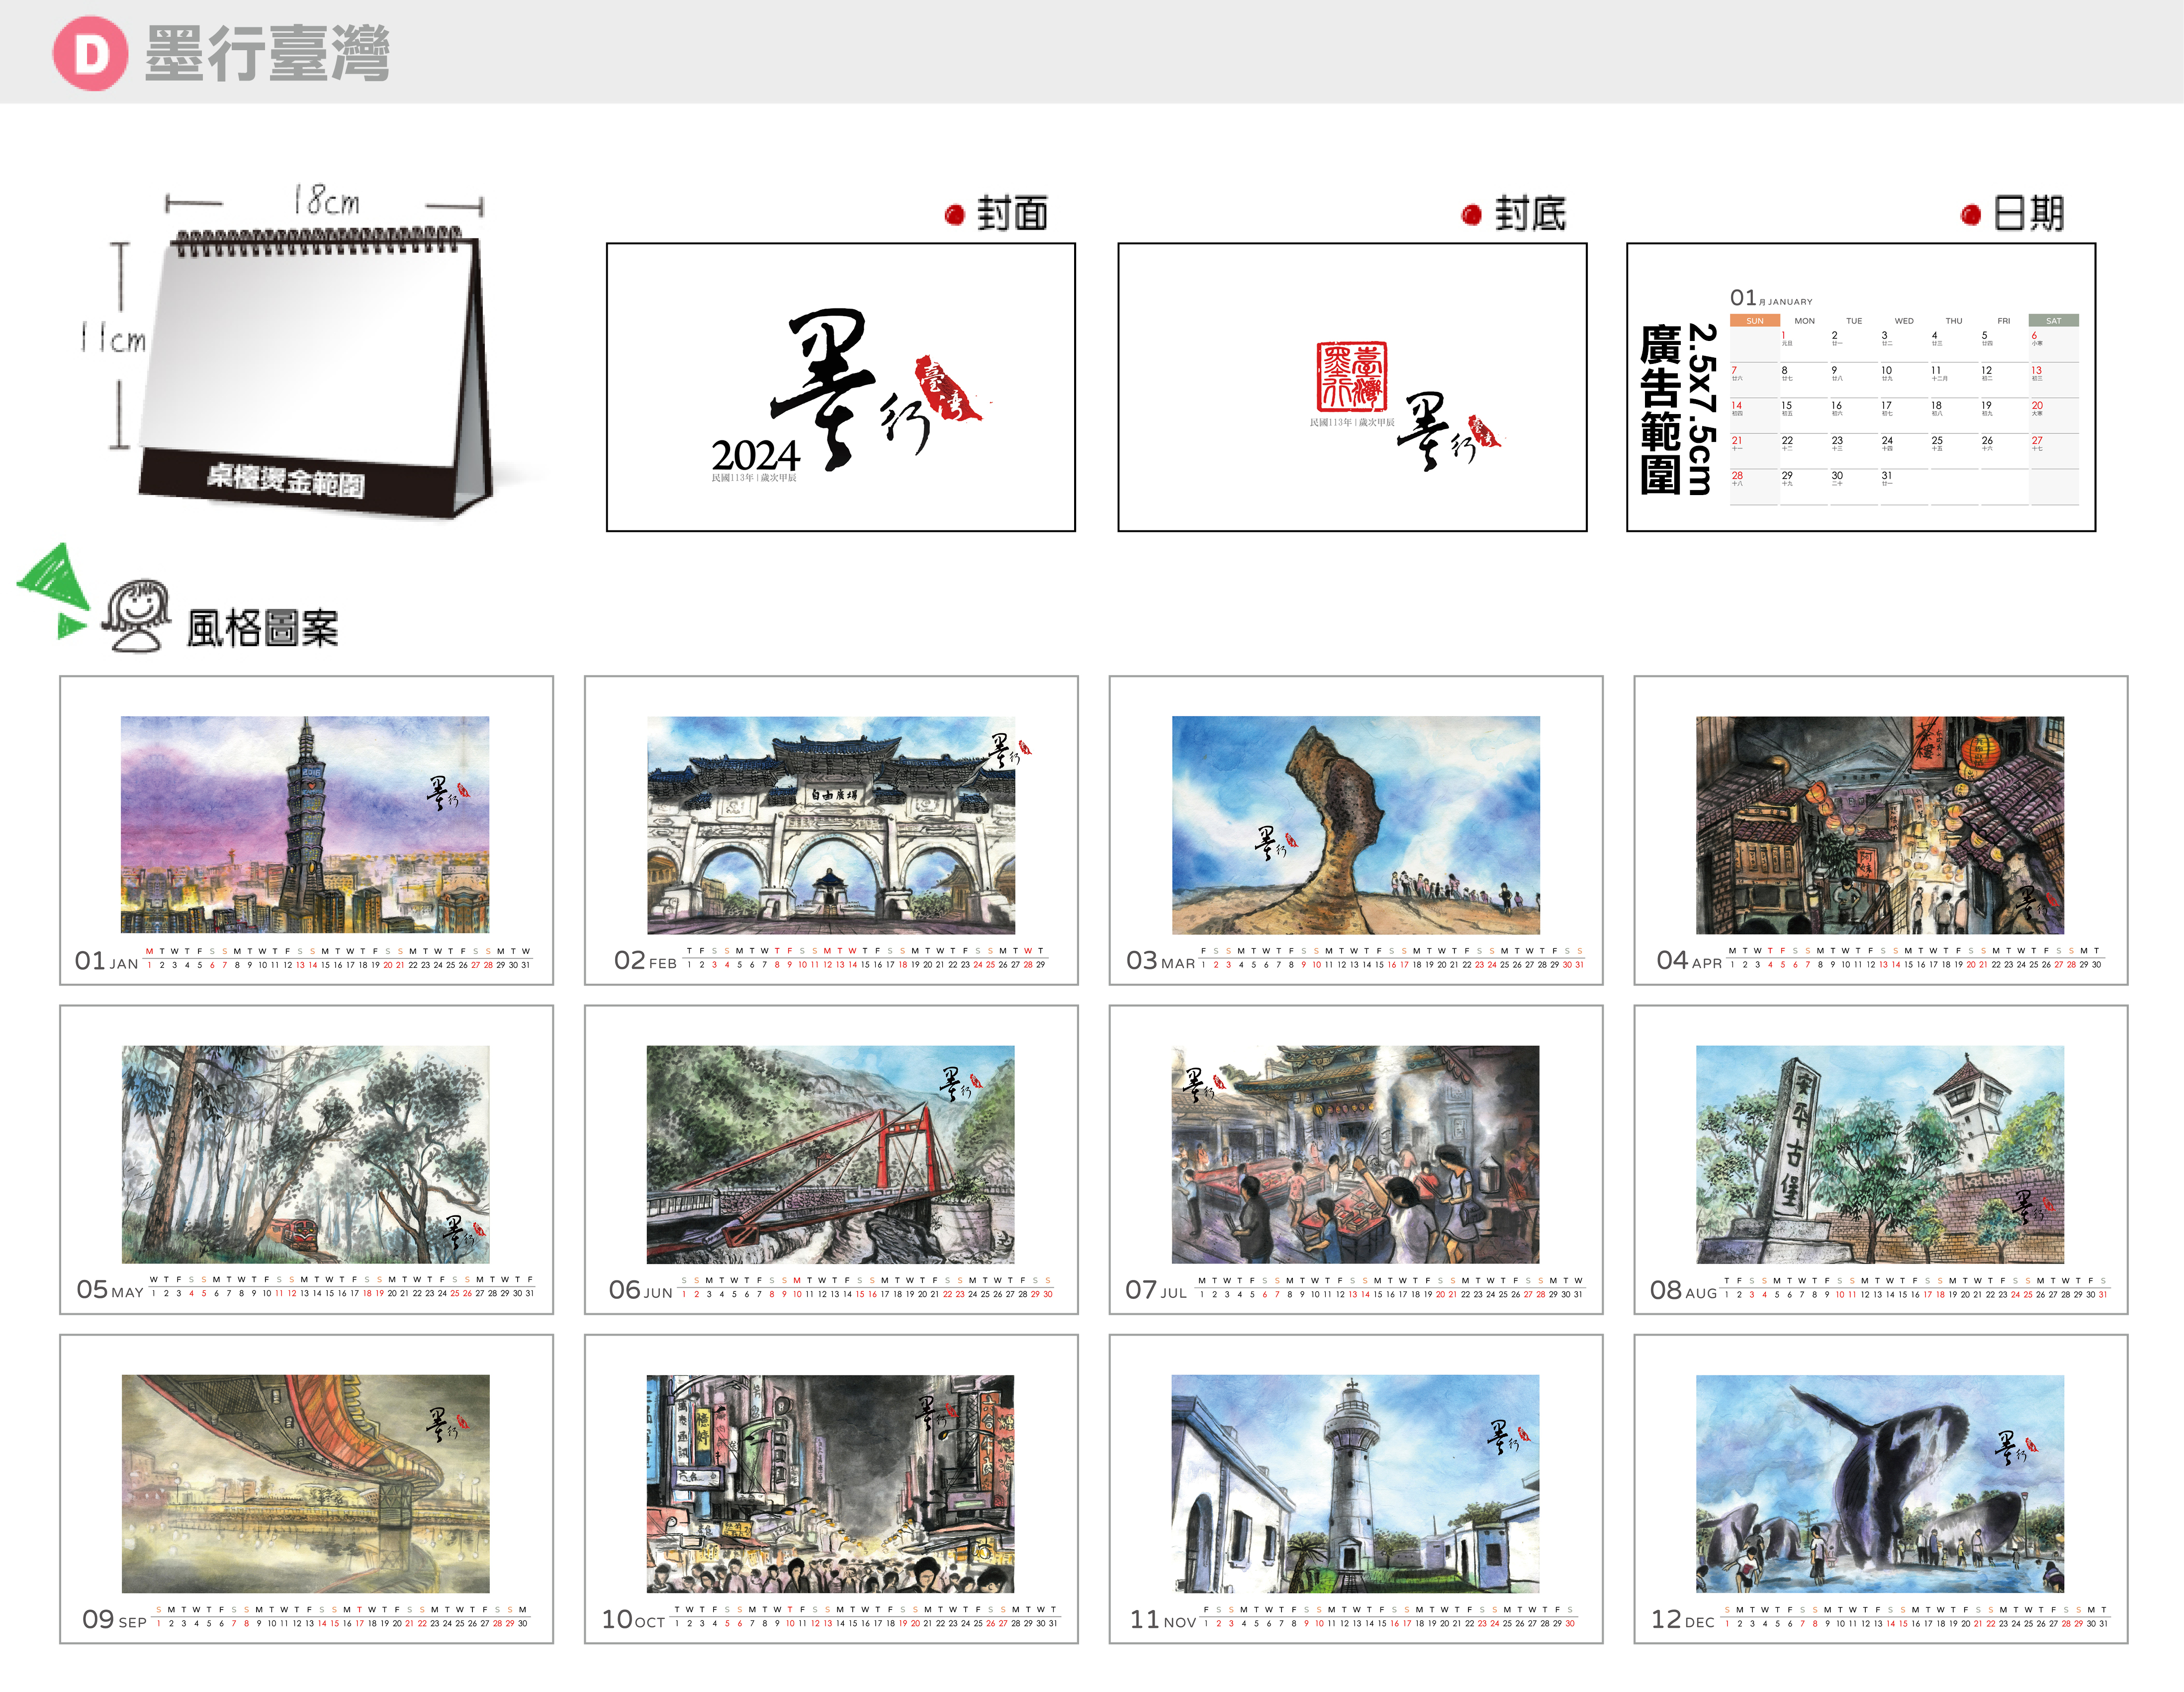Click the red bullet beside 封底
The width and height of the screenshot is (2184, 1692).
[x=1471, y=215]
